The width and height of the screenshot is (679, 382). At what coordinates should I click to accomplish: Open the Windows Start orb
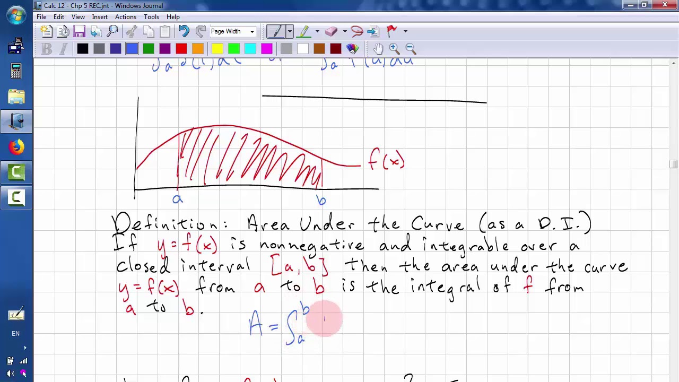[x=16, y=14]
